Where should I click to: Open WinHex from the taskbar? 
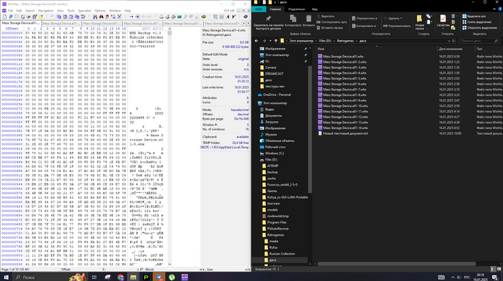[185, 277]
